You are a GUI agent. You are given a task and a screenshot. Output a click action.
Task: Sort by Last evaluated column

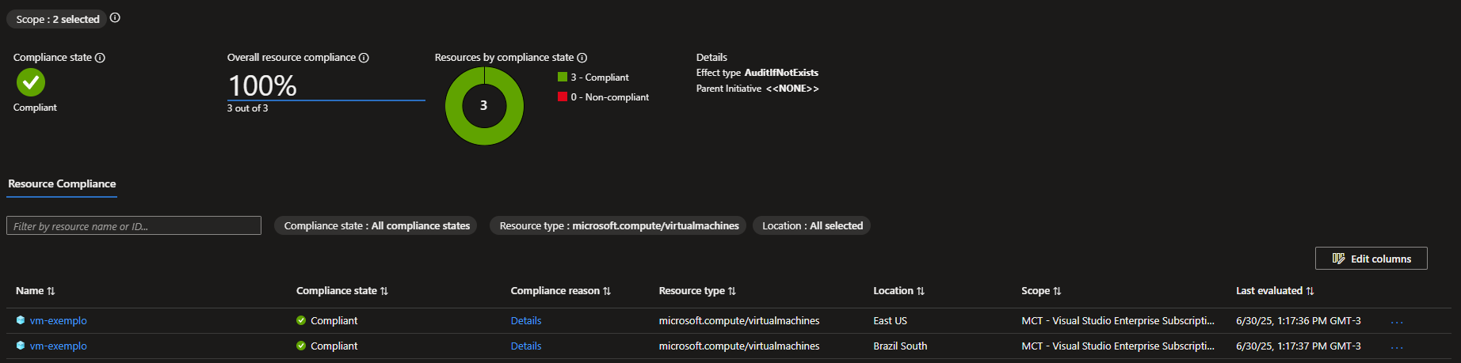(x=1275, y=291)
